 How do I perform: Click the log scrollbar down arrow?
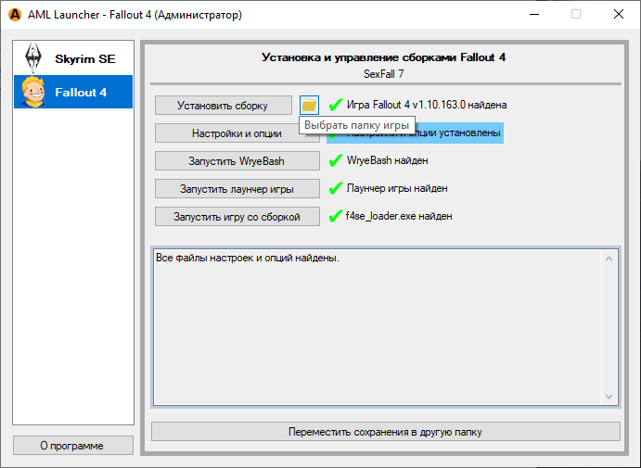point(609,396)
